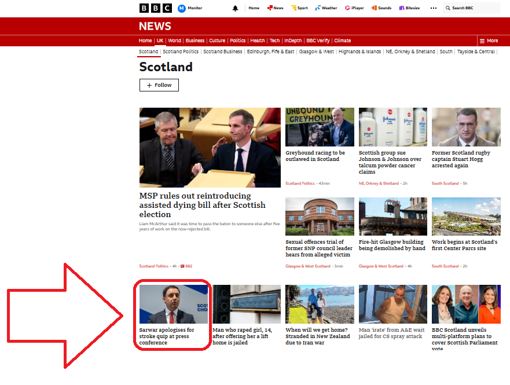Open Glasgow & West sub-navigation link

pyautogui.click(x=317, y=52)
